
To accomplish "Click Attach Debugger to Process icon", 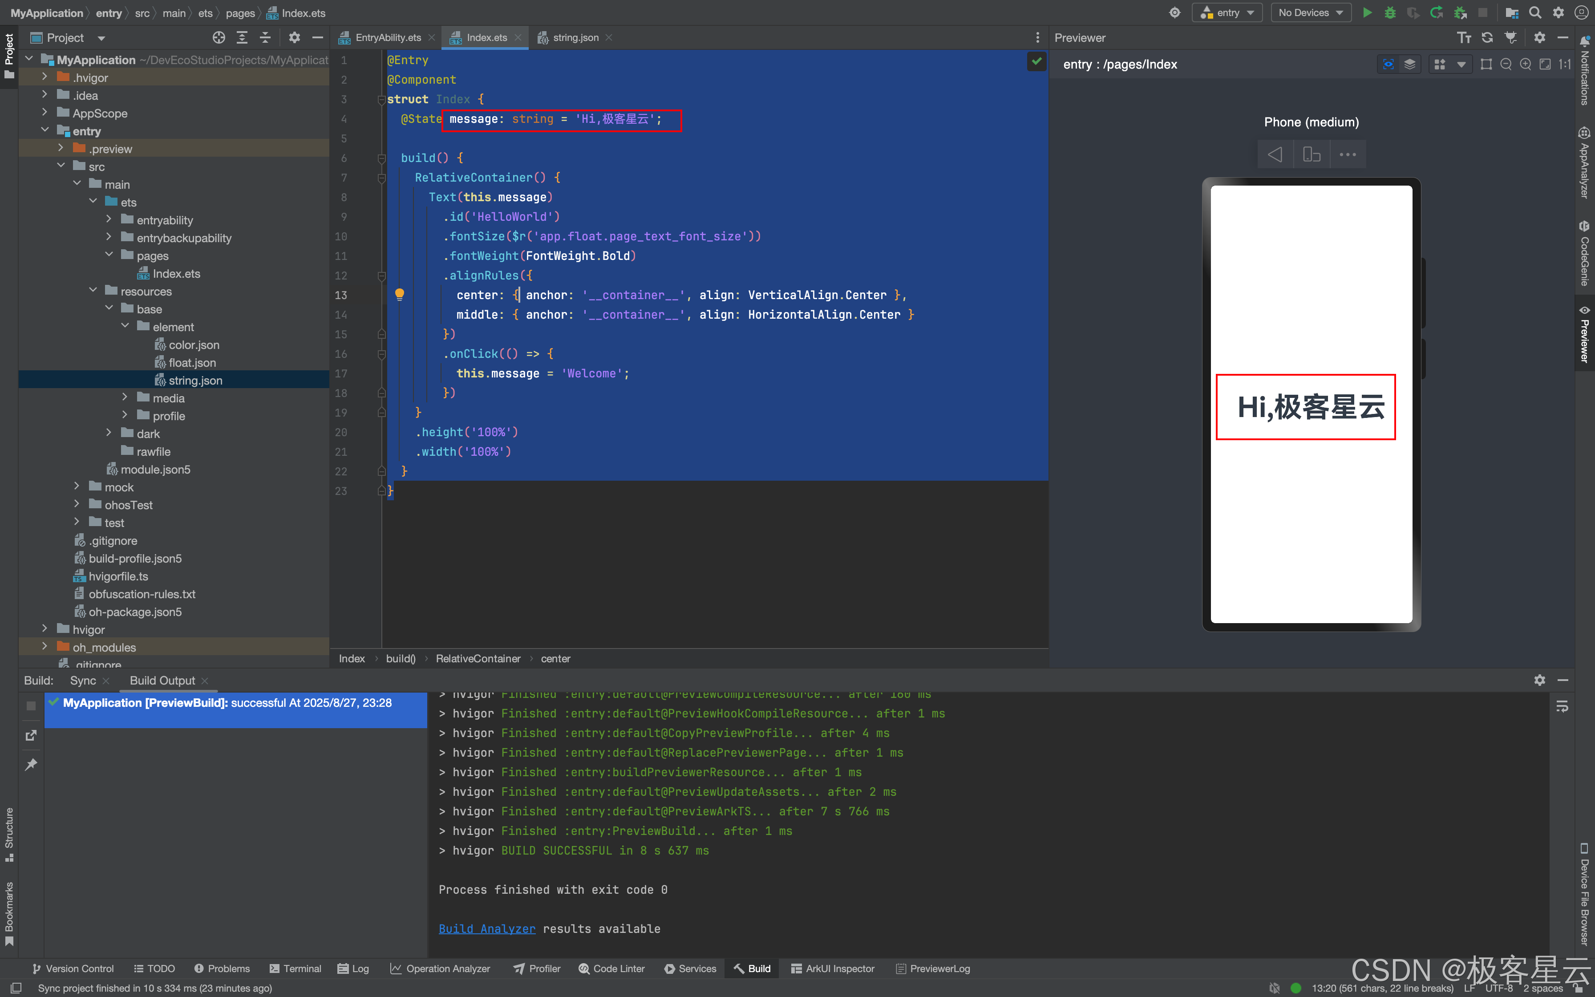I will click(1461, 12).
